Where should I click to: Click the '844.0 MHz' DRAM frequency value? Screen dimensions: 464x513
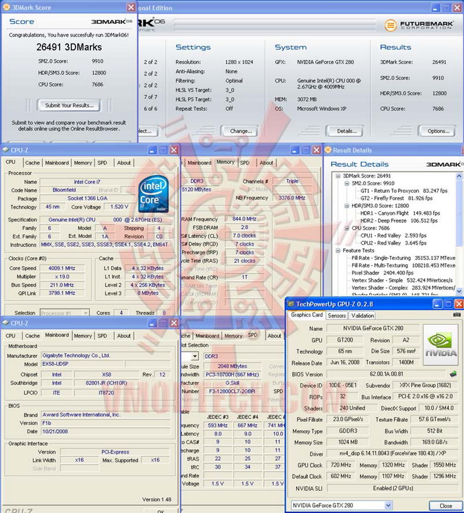pos(244,219)
